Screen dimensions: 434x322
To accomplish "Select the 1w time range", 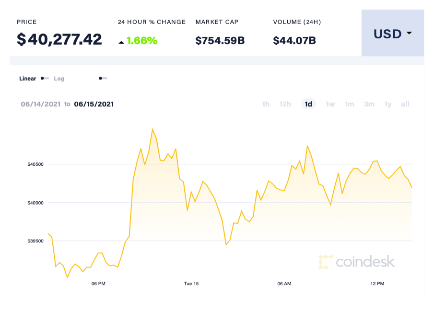I will click(330, 104).
